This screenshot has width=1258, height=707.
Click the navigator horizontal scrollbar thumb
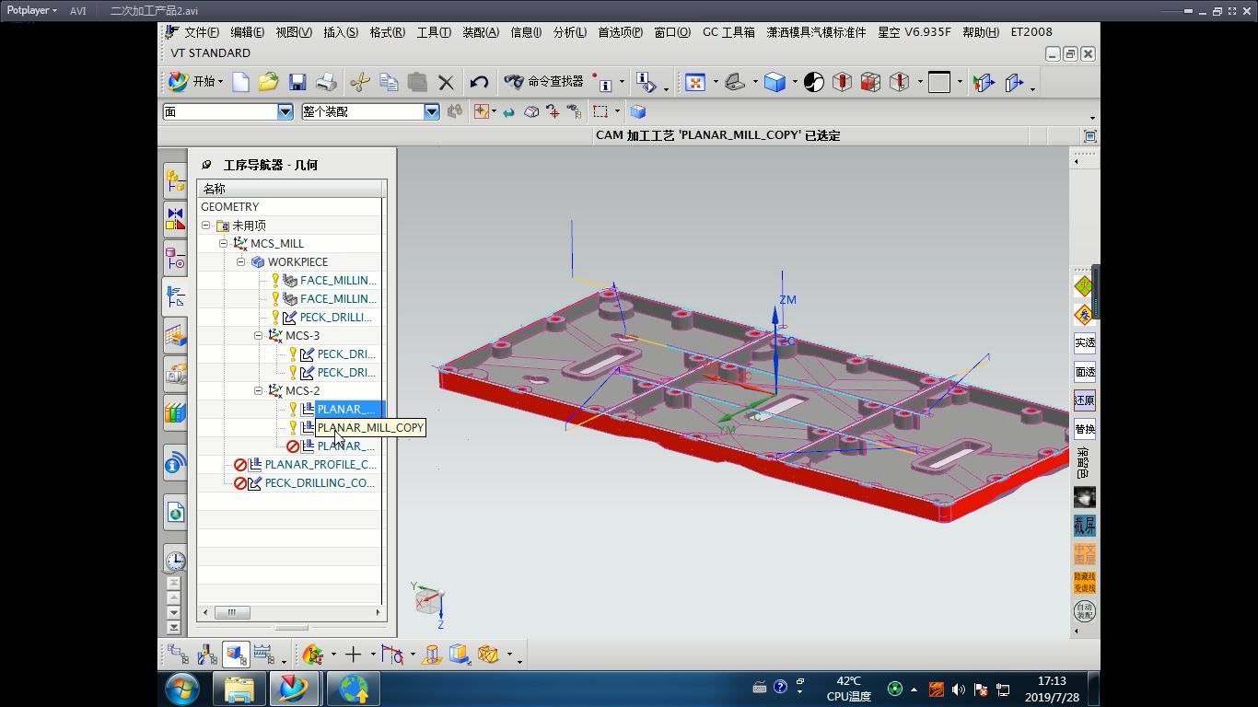click(232, 612)
